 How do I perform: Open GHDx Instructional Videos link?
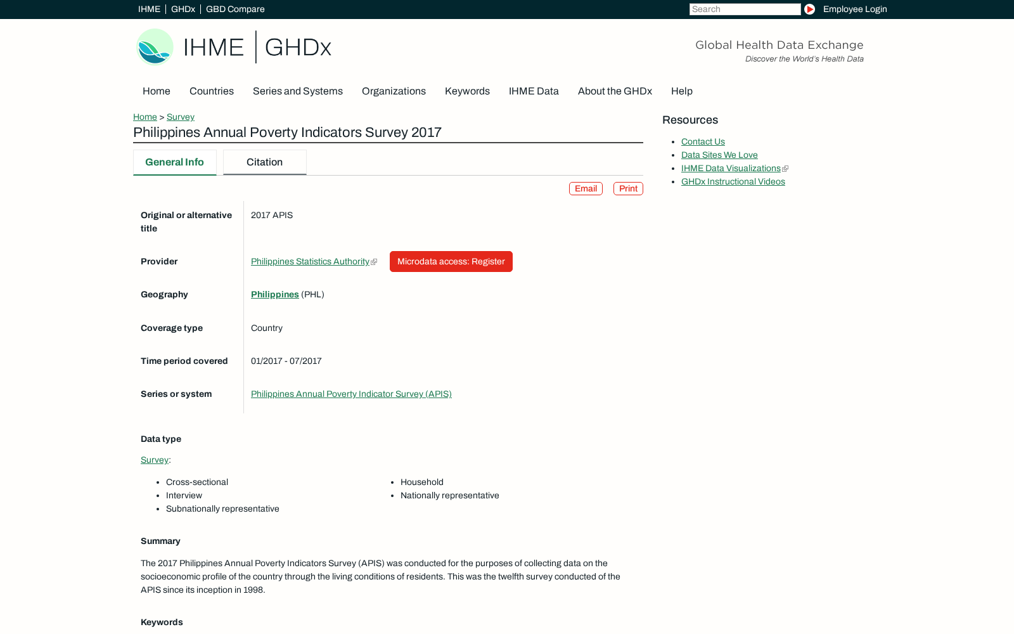click(x=733, y=182)
